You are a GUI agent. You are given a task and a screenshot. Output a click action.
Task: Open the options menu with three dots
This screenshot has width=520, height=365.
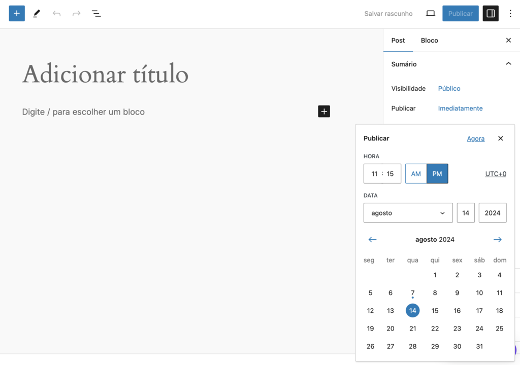pos(510,13)
